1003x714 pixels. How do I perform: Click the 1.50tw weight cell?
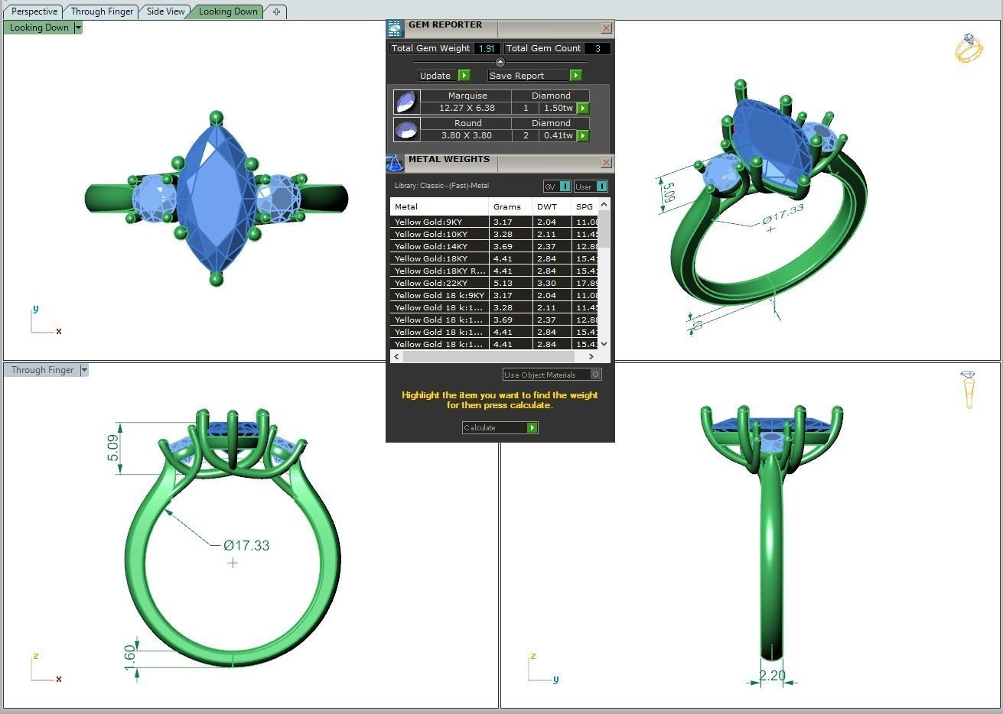(x=558, y=109)
